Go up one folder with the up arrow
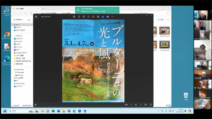Image resolution: width=212 pixels, height=119 pixels. tap(26, 13)
